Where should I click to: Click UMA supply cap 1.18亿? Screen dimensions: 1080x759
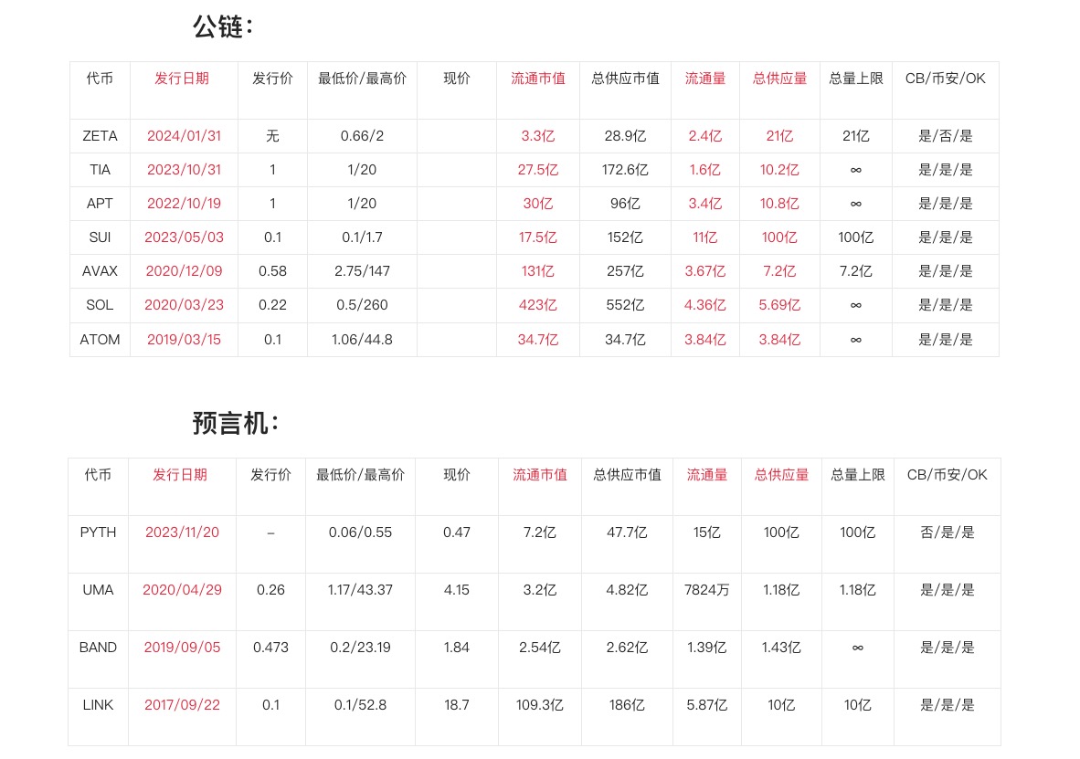pos(858,589)
